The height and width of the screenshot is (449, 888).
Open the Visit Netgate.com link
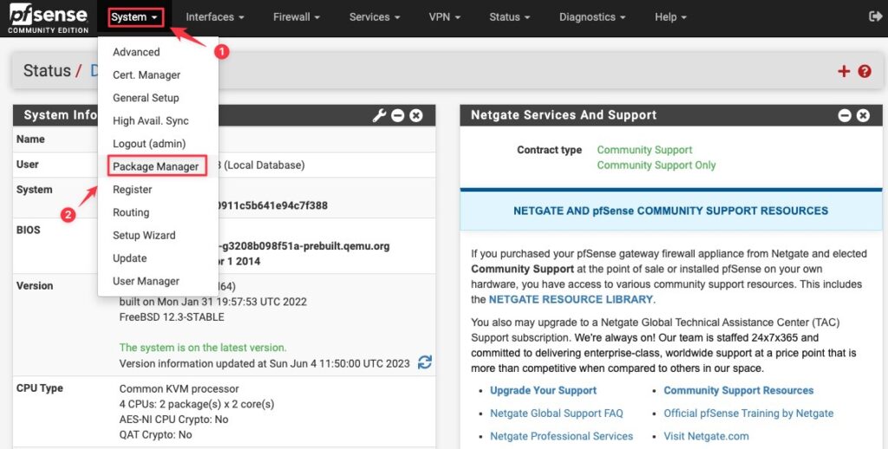(706, 436)
